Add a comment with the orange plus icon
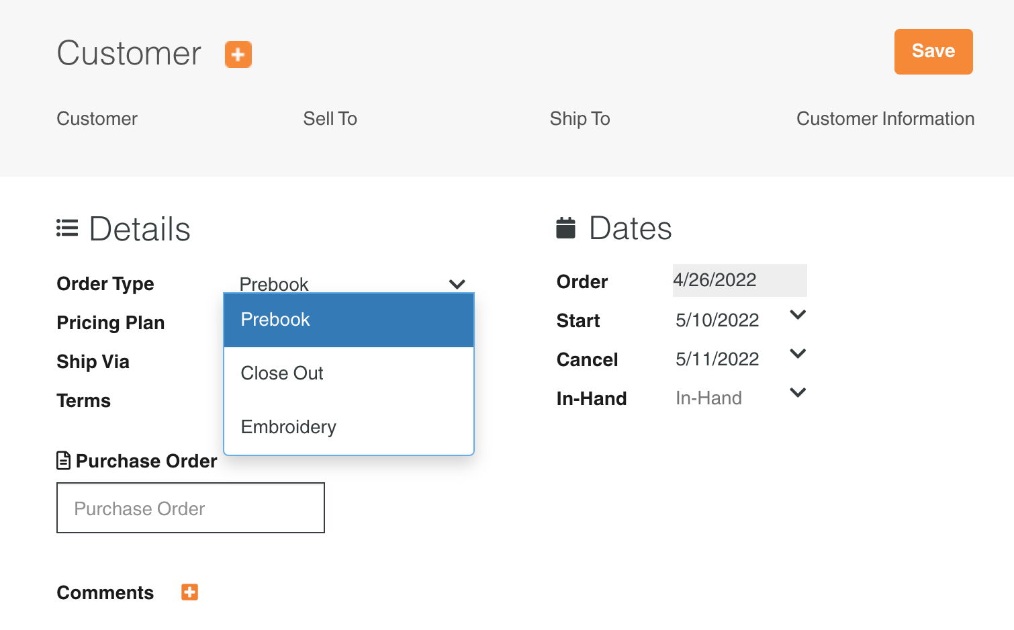 pos(190,592)
